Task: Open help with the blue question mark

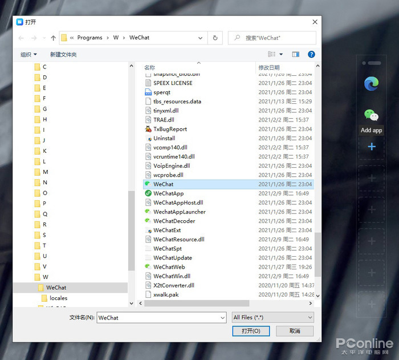Action: click(x=311, y=54)
